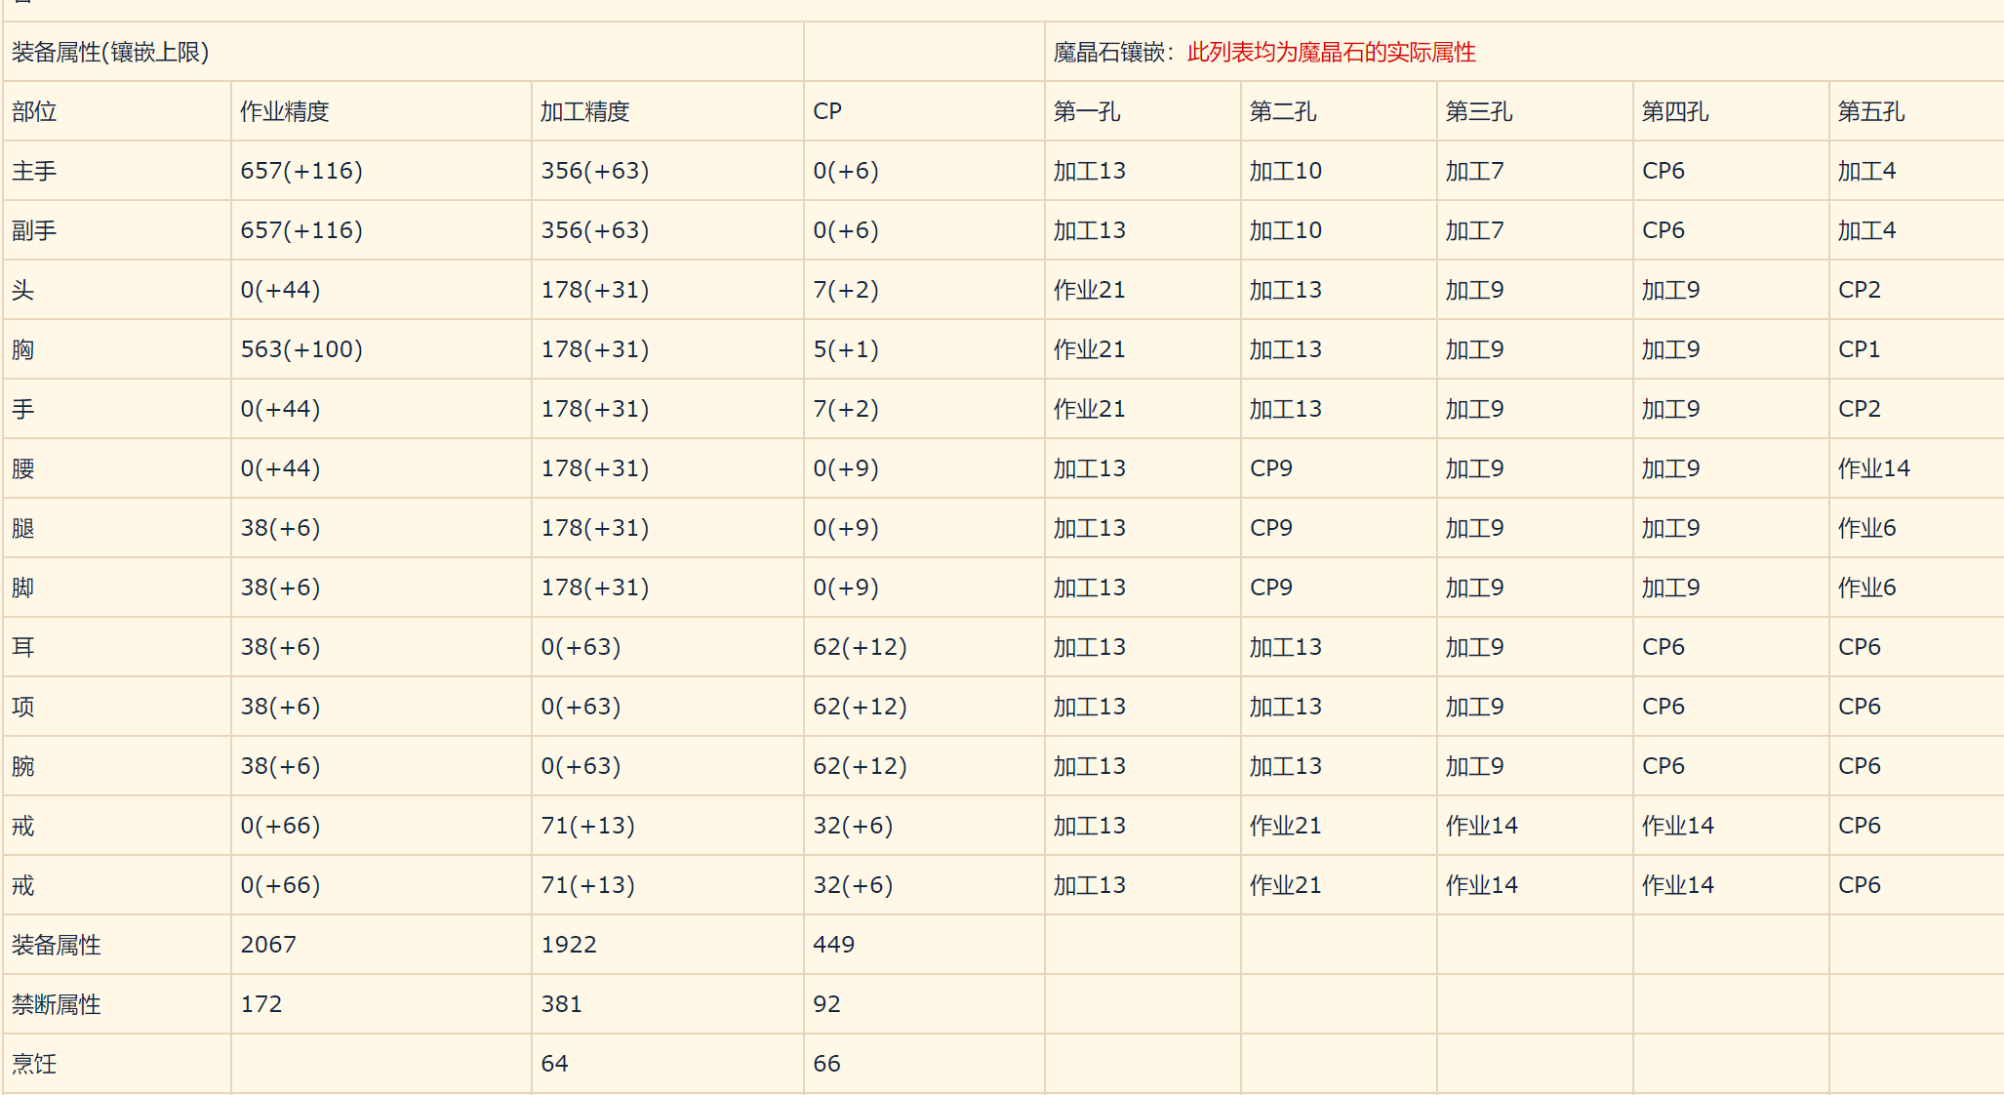
Task: Click 加工4 in the 副手 row
Action: pos(1867,230)
